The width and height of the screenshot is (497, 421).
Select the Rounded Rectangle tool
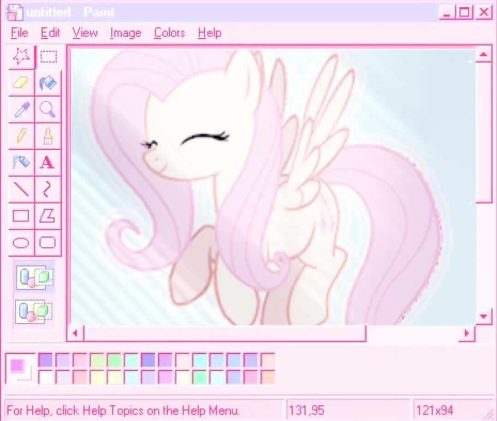(48, 243)
